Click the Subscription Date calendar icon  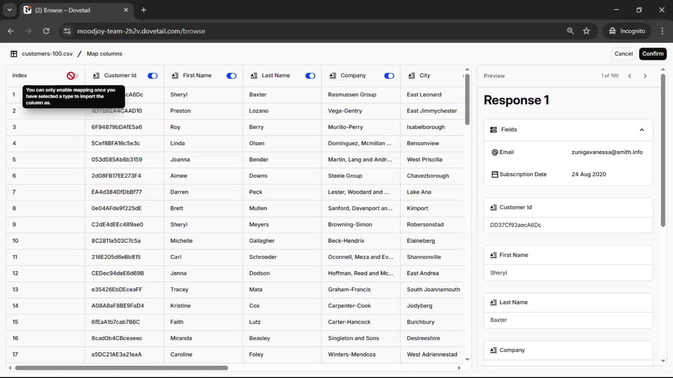click(495, 174)
